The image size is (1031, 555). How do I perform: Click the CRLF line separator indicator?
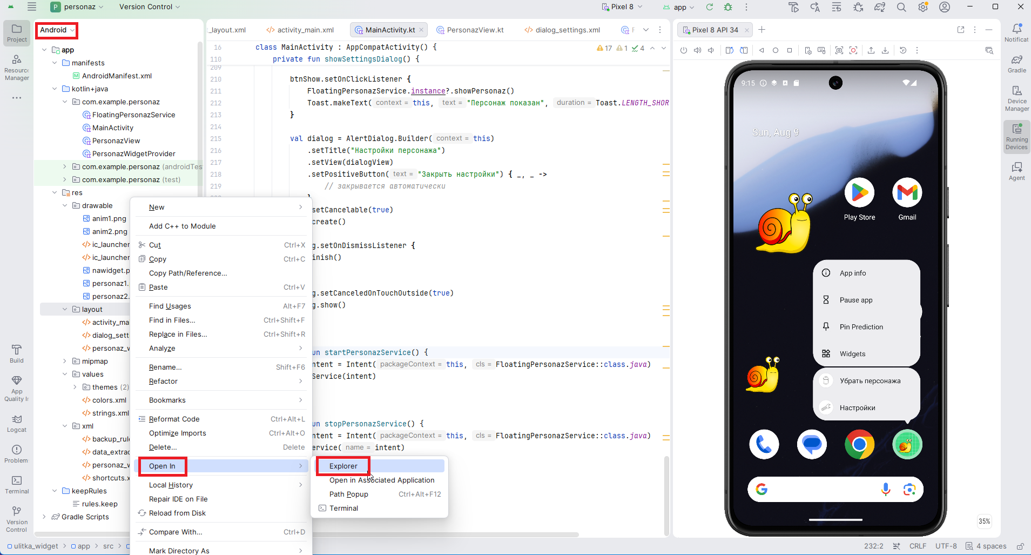pyautogui.click(x=918, y=546)
